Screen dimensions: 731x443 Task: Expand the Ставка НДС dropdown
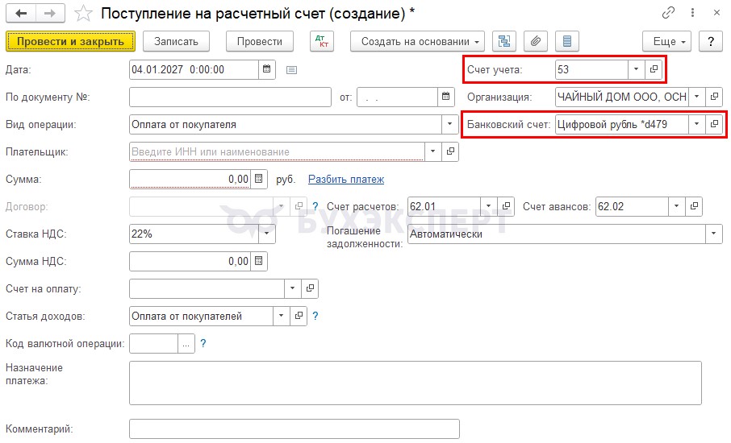click(x=267, y=234)
